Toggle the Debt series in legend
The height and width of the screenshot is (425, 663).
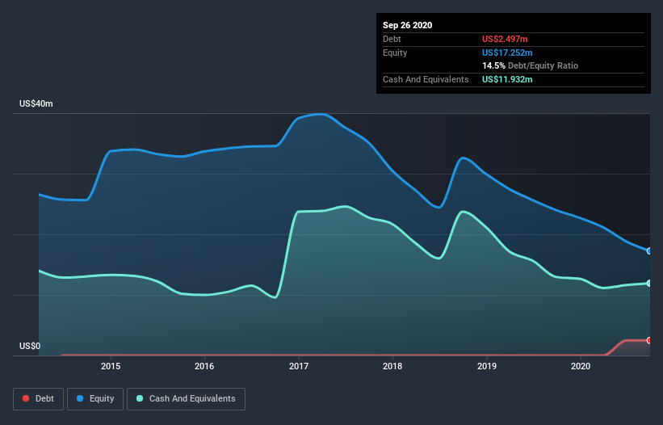click(38, 399)
